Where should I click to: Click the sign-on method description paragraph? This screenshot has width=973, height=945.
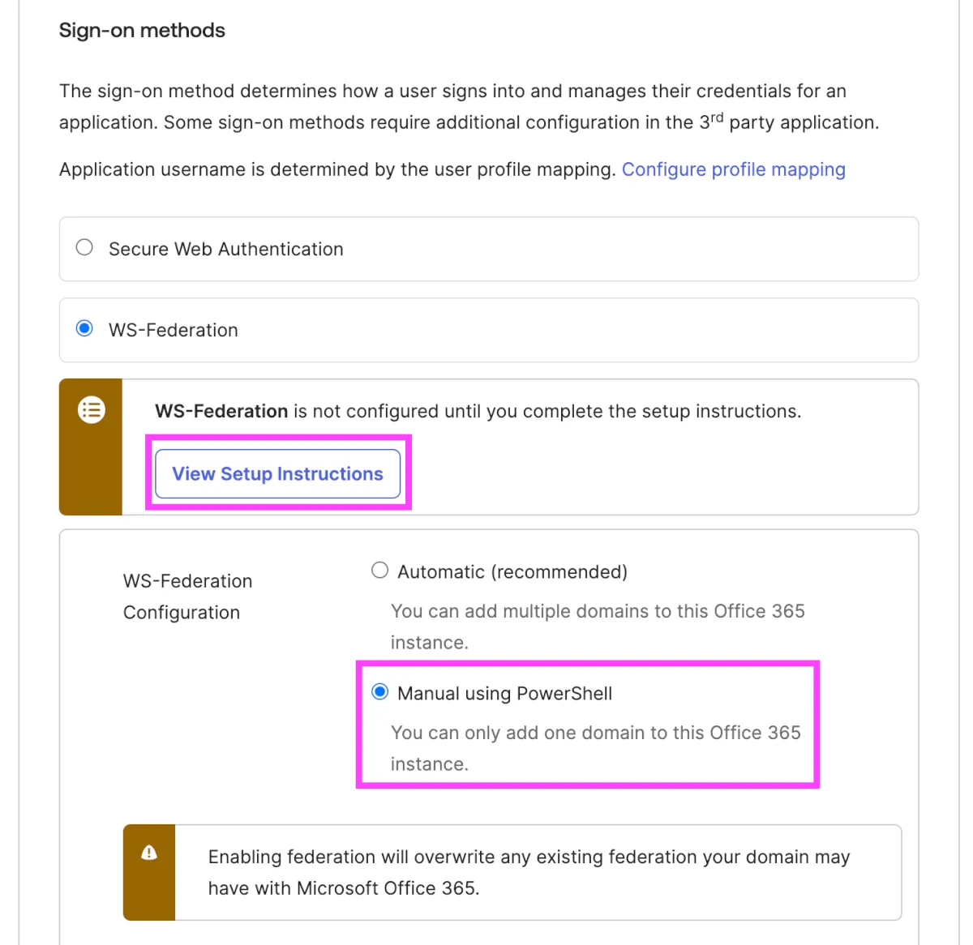click(468, 106)
